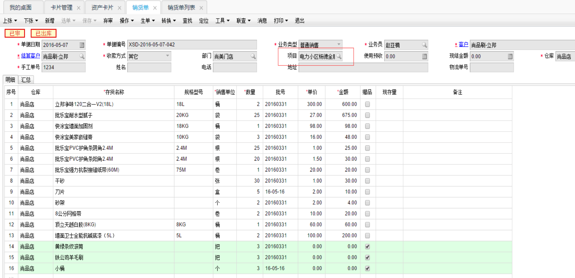Click the 地址 input field
This screenshot has width=575, height=278.
(363, 67)
